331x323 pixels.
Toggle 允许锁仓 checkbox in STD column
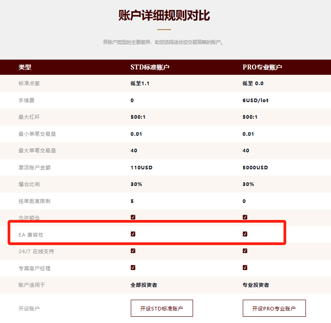(133, 217)
